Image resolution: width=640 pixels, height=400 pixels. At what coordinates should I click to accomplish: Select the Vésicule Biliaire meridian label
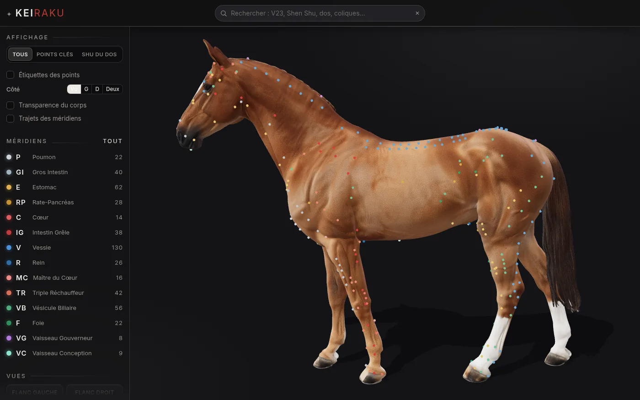coord(54,308)
